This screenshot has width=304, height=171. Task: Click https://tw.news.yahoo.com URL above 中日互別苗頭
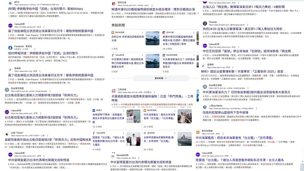tap(219, 47)
